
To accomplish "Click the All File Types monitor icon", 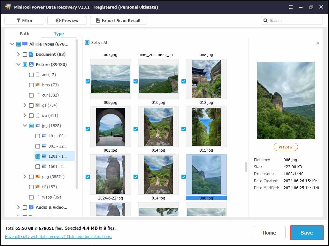I will pyautogui.click(x=25, y=44).
